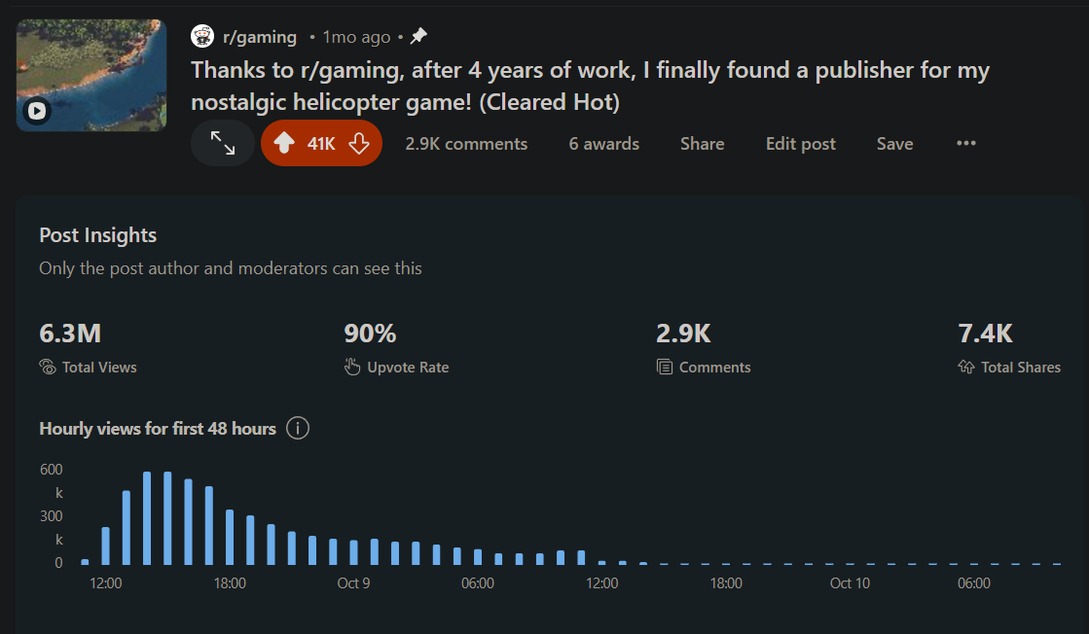Click the Post Insights heading
The width and height of the screenshot is (1089, 634).
pos(98,235)
